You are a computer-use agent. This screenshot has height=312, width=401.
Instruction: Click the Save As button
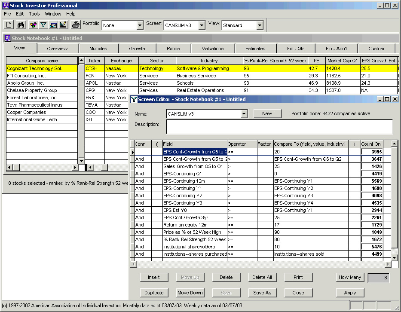coord(262,293)
